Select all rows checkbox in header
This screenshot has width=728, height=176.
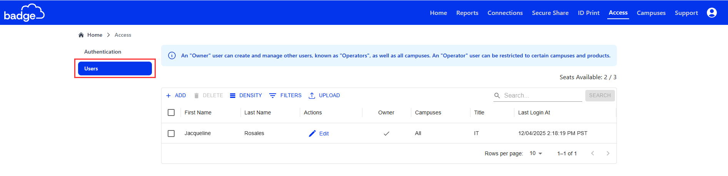(171, 112)
